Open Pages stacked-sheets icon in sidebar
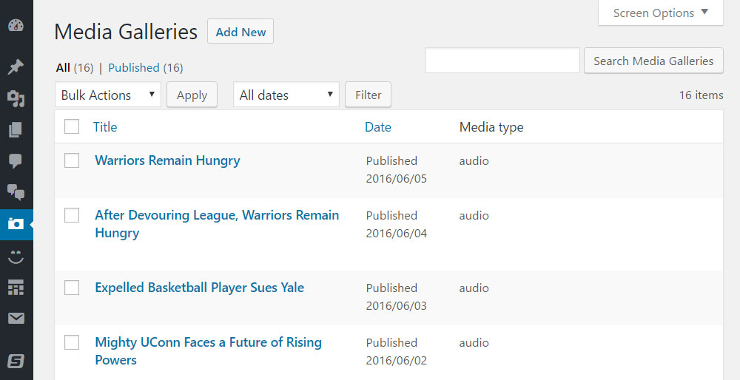 [16, 130]
